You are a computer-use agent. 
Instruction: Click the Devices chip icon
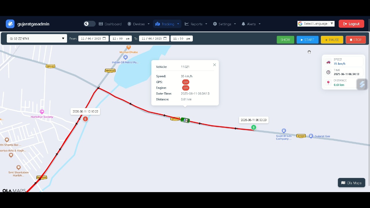(x=129, y=24)
